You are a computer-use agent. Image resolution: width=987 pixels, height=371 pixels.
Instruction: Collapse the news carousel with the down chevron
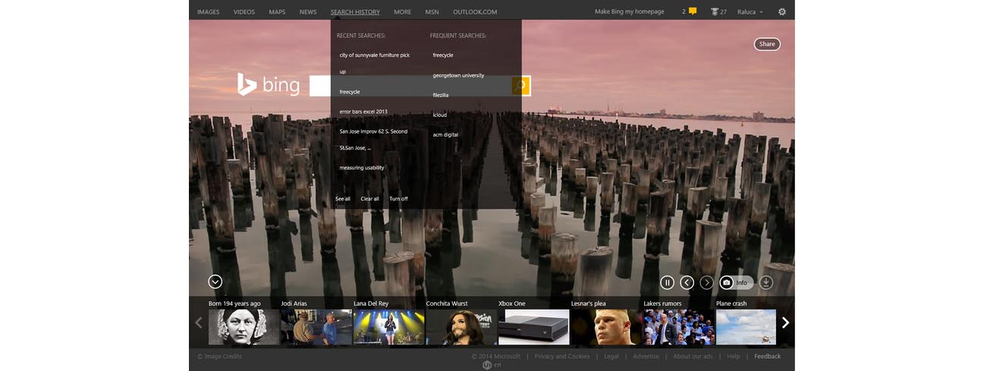tap(215, 281)
